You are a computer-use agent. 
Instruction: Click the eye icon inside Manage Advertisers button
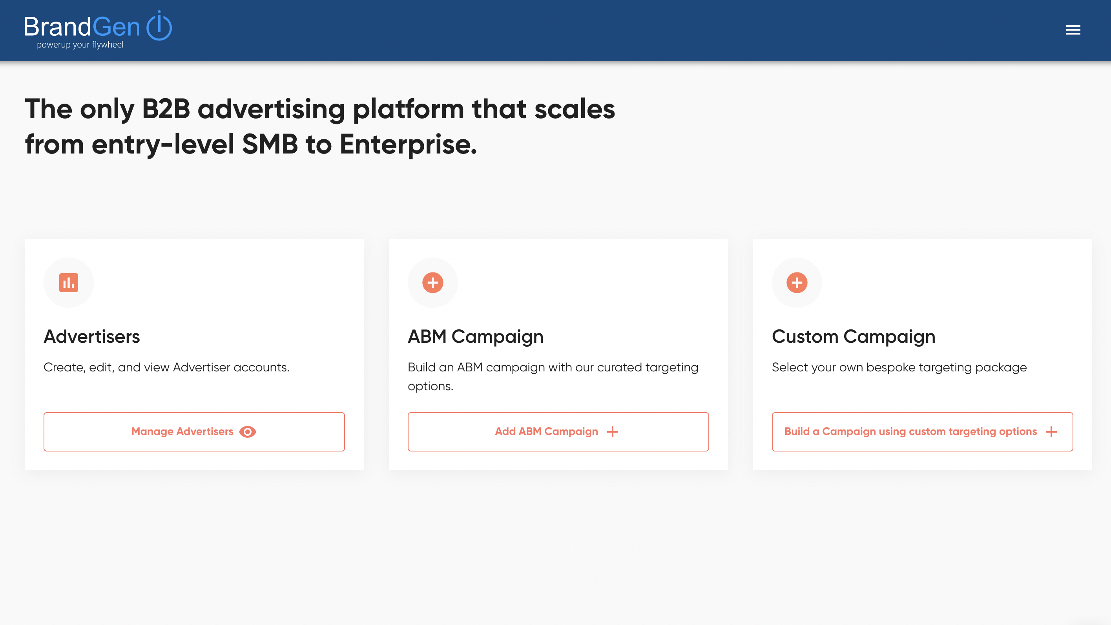click(248, 431)
